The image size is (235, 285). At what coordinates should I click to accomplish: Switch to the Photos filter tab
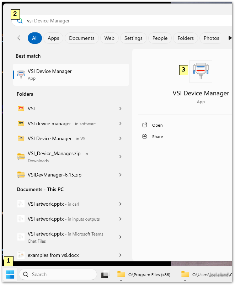[x=211, y=38]
